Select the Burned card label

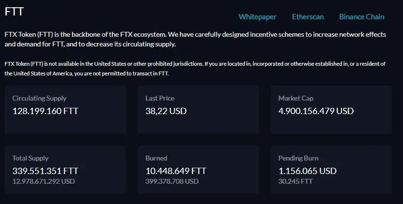[156, 158]
